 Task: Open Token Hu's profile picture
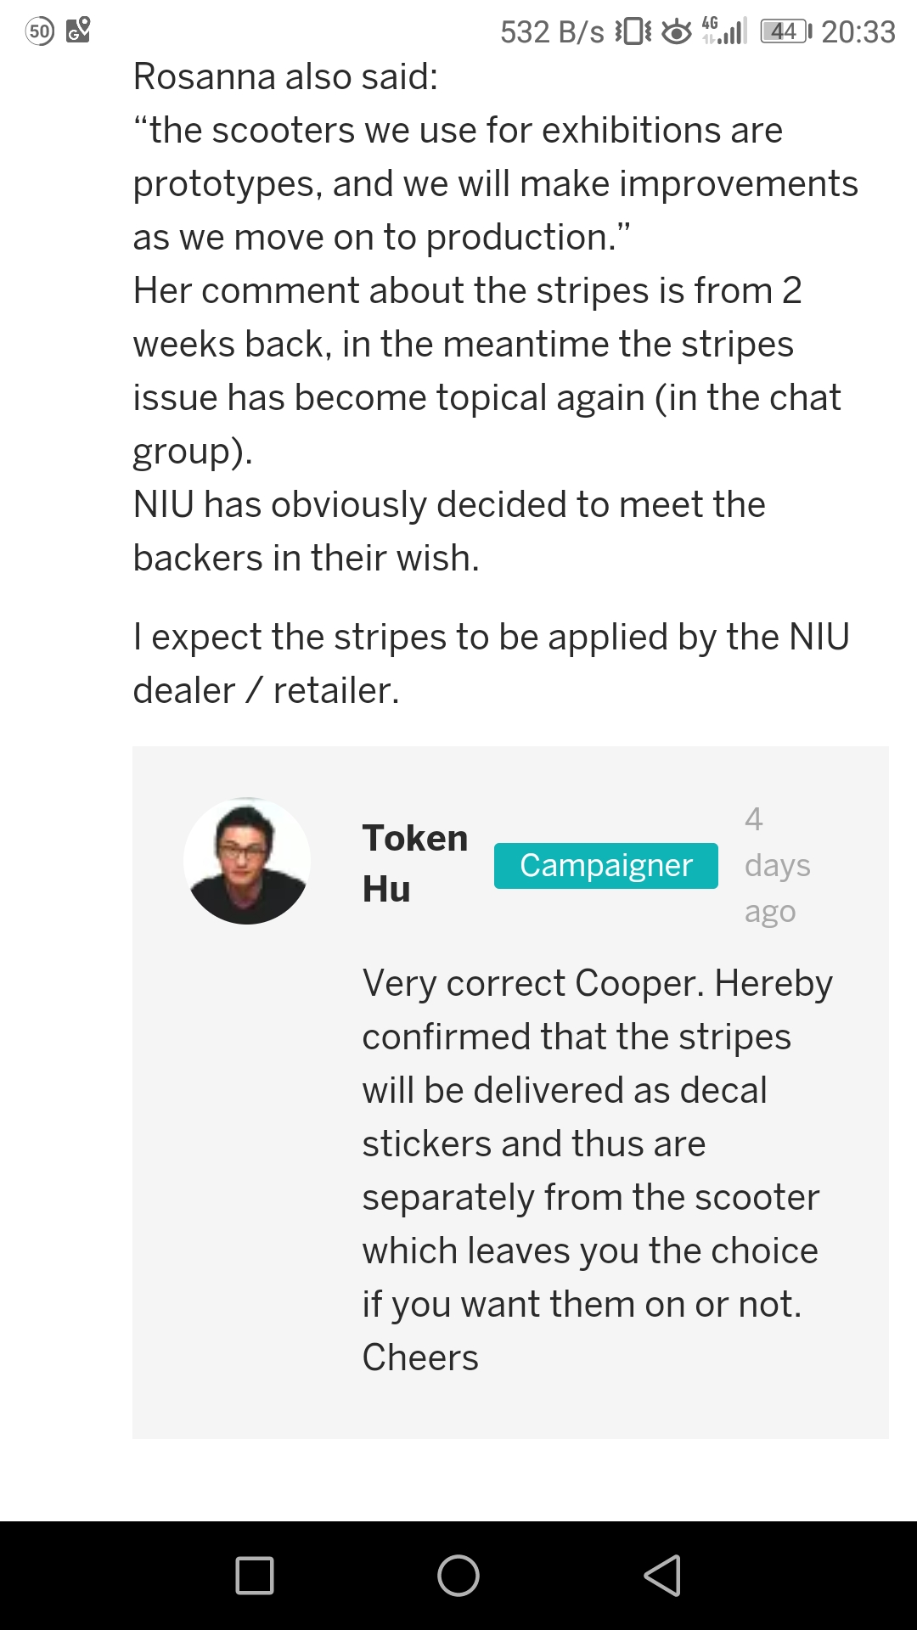coord(247,861)
